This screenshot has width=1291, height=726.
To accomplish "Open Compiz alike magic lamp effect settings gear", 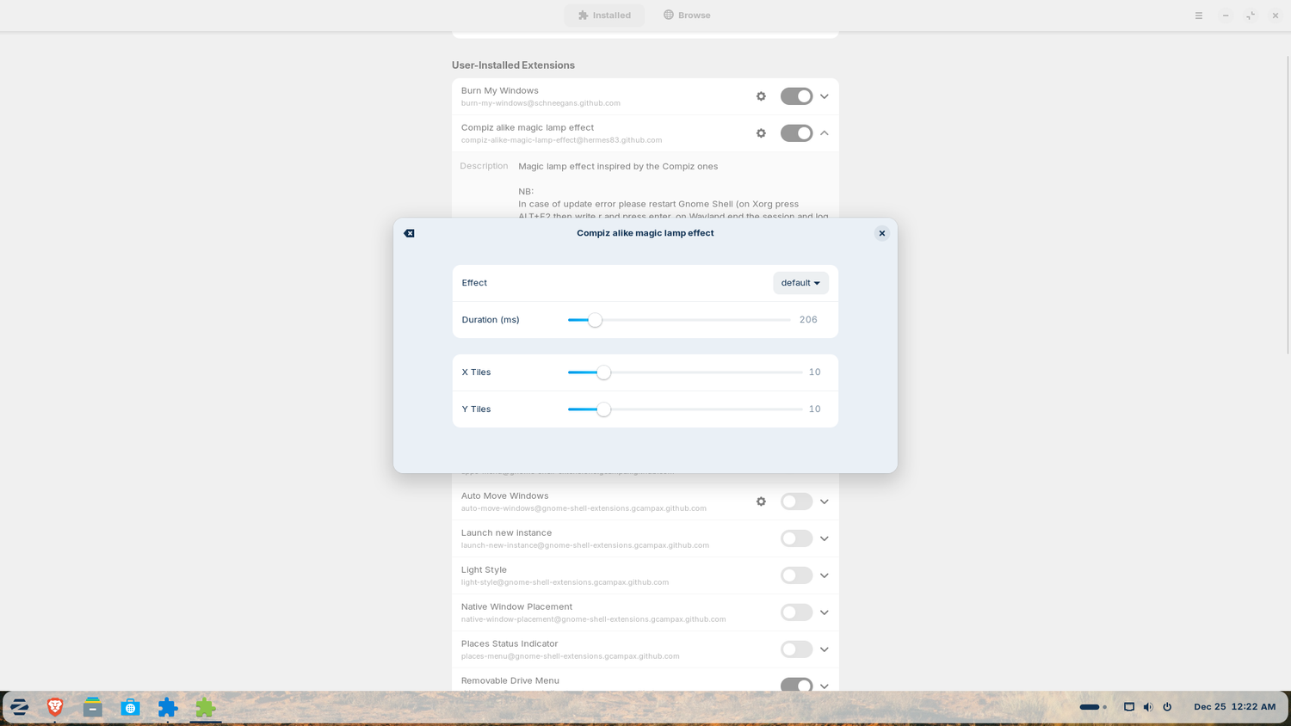I will tap(761, 133).
